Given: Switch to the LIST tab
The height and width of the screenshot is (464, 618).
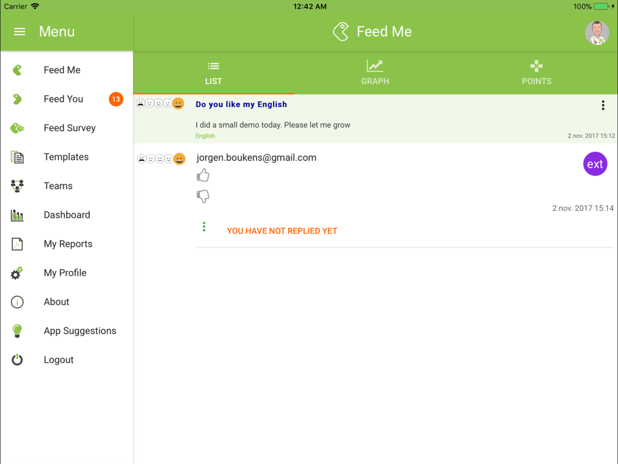Looking at the screenshot, I should pyautogui.click(x=214, y=73).
